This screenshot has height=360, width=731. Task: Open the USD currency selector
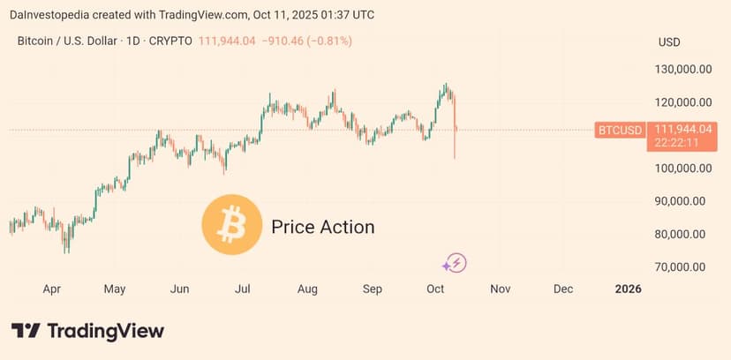pos(669,42)
